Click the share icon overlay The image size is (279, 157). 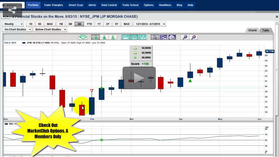tap(13, 10)
